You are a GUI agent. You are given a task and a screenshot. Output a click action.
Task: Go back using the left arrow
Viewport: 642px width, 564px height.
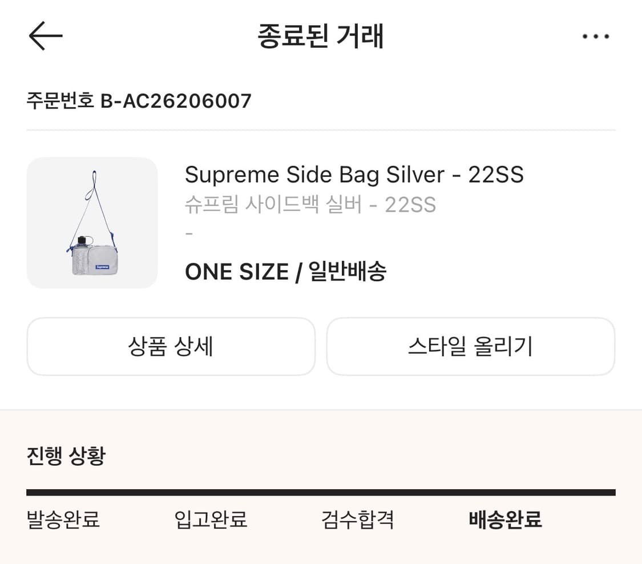[45, 36]
